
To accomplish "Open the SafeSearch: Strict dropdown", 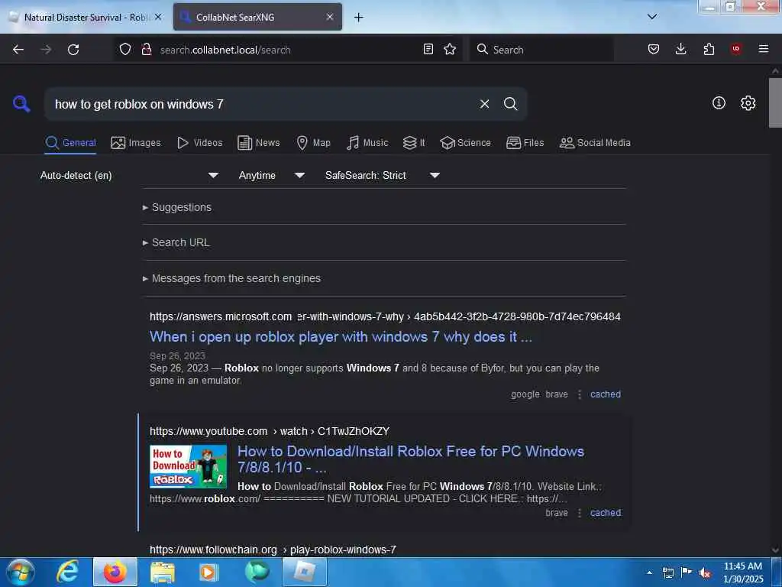I will [383, 175].
